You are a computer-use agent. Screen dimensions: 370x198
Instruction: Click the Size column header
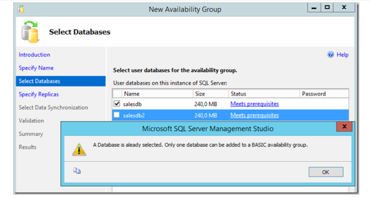tap(211, 94)
